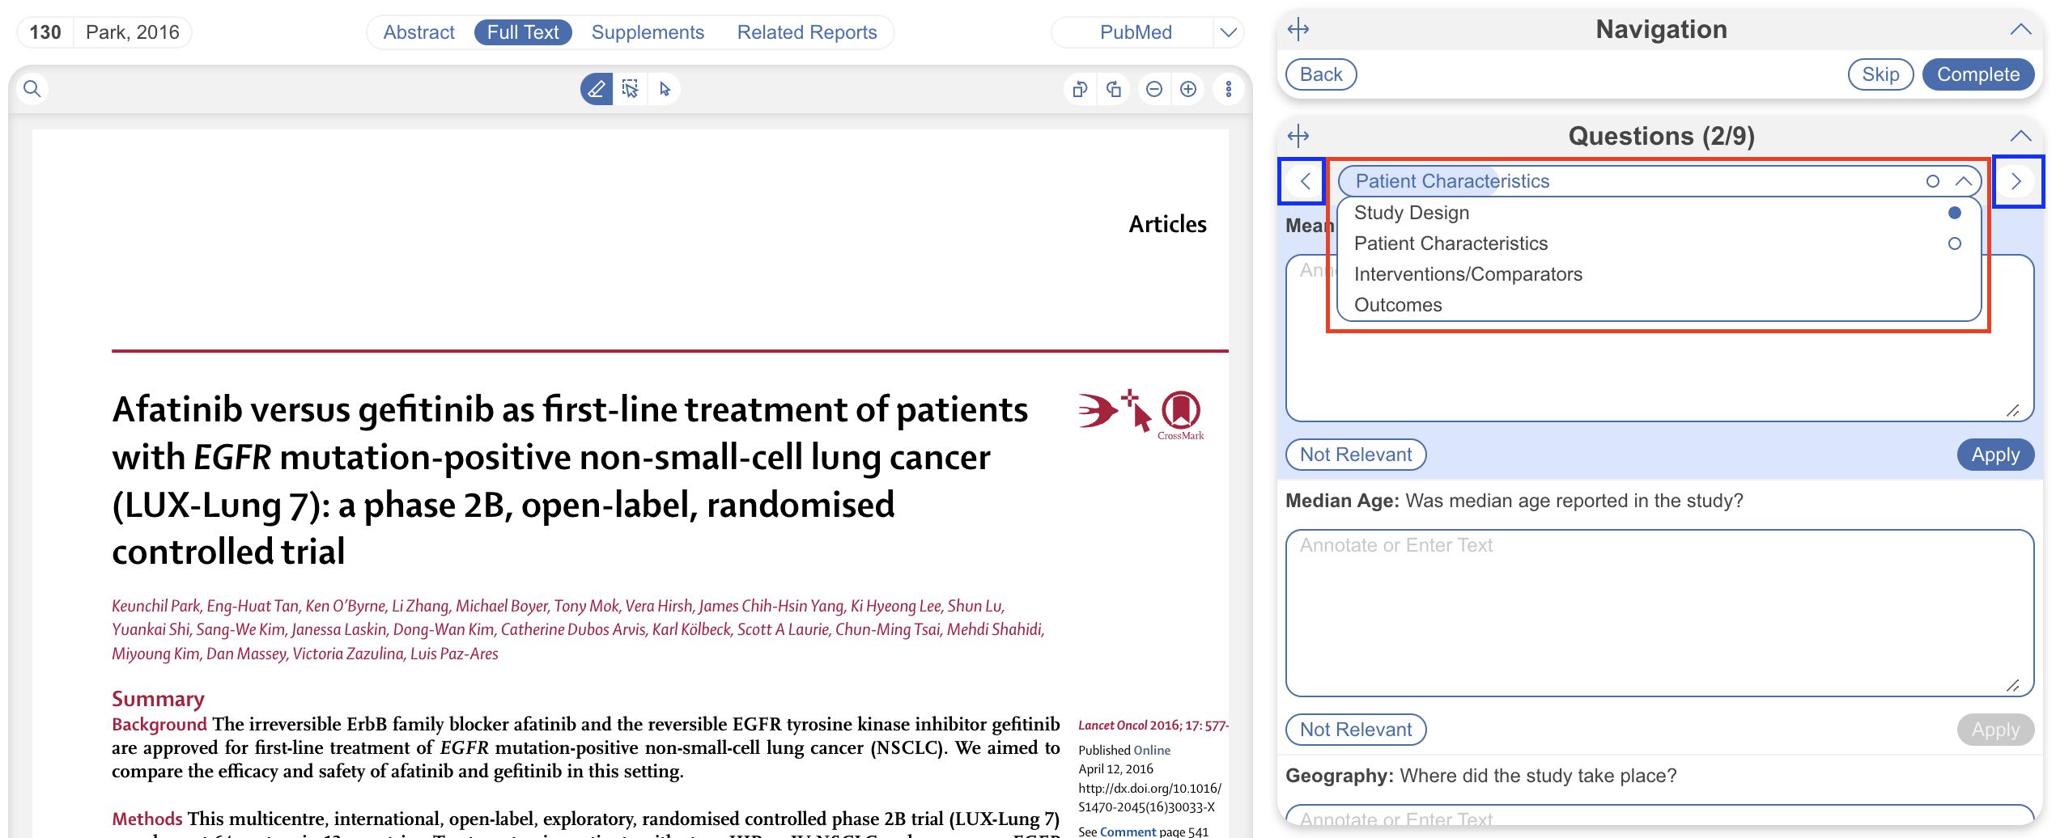
Task: Collapse the Navigation panel
Action: [x=2020, y=30]
